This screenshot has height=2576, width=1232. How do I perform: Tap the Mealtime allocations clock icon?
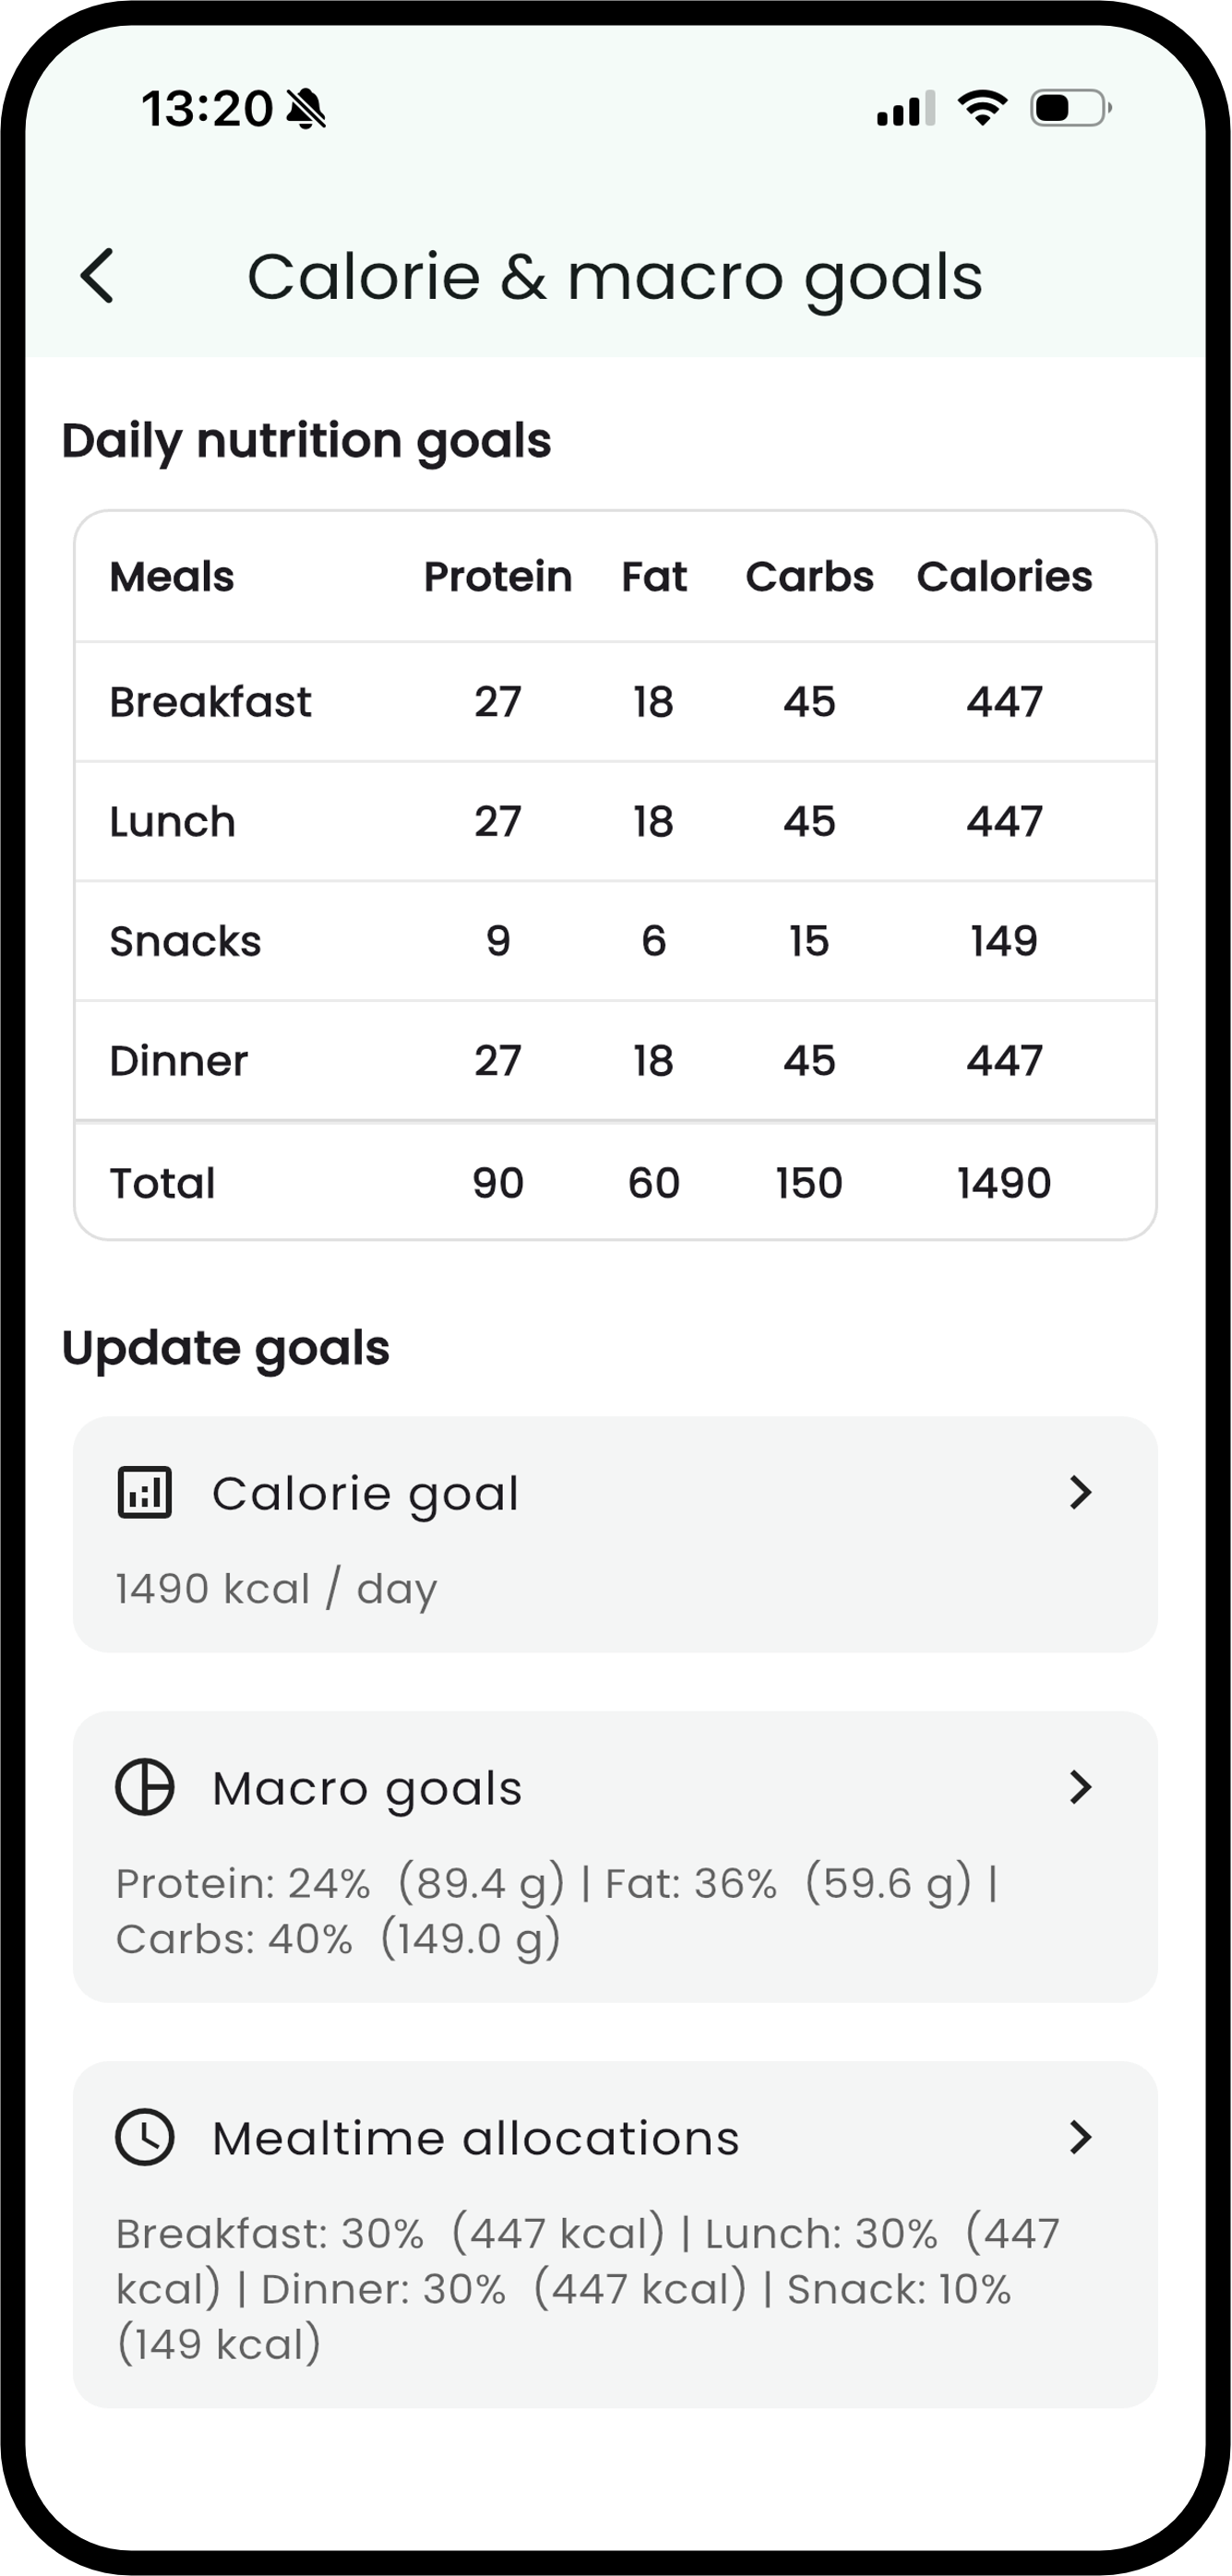145,2137
